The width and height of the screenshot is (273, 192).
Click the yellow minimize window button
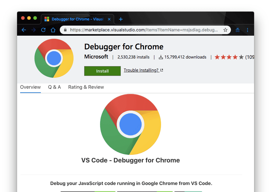point(29,18)
